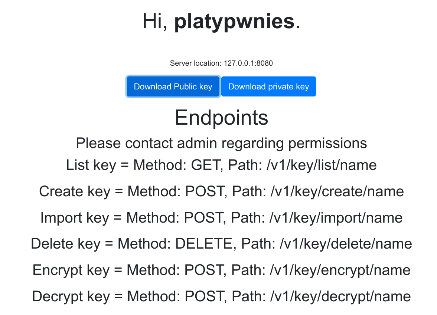This screenshot has height=315, width=437.
Task: Click the /v1/key/create/name path text
Action: 337,191
